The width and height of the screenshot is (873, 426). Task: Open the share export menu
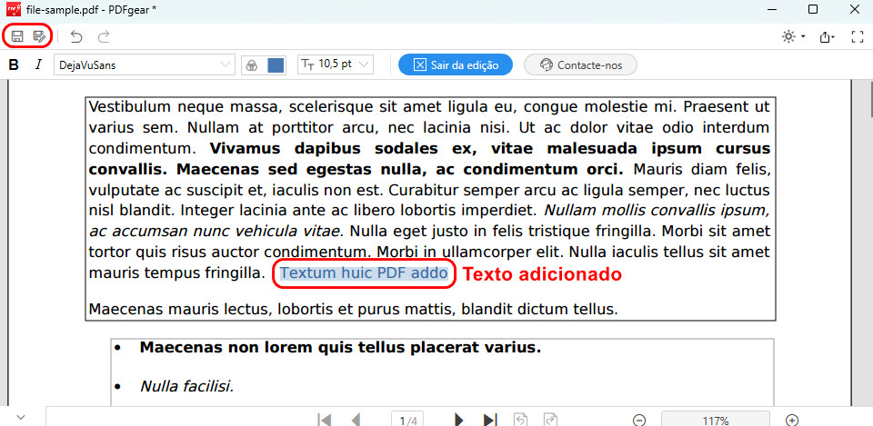(x=827, y=36)
